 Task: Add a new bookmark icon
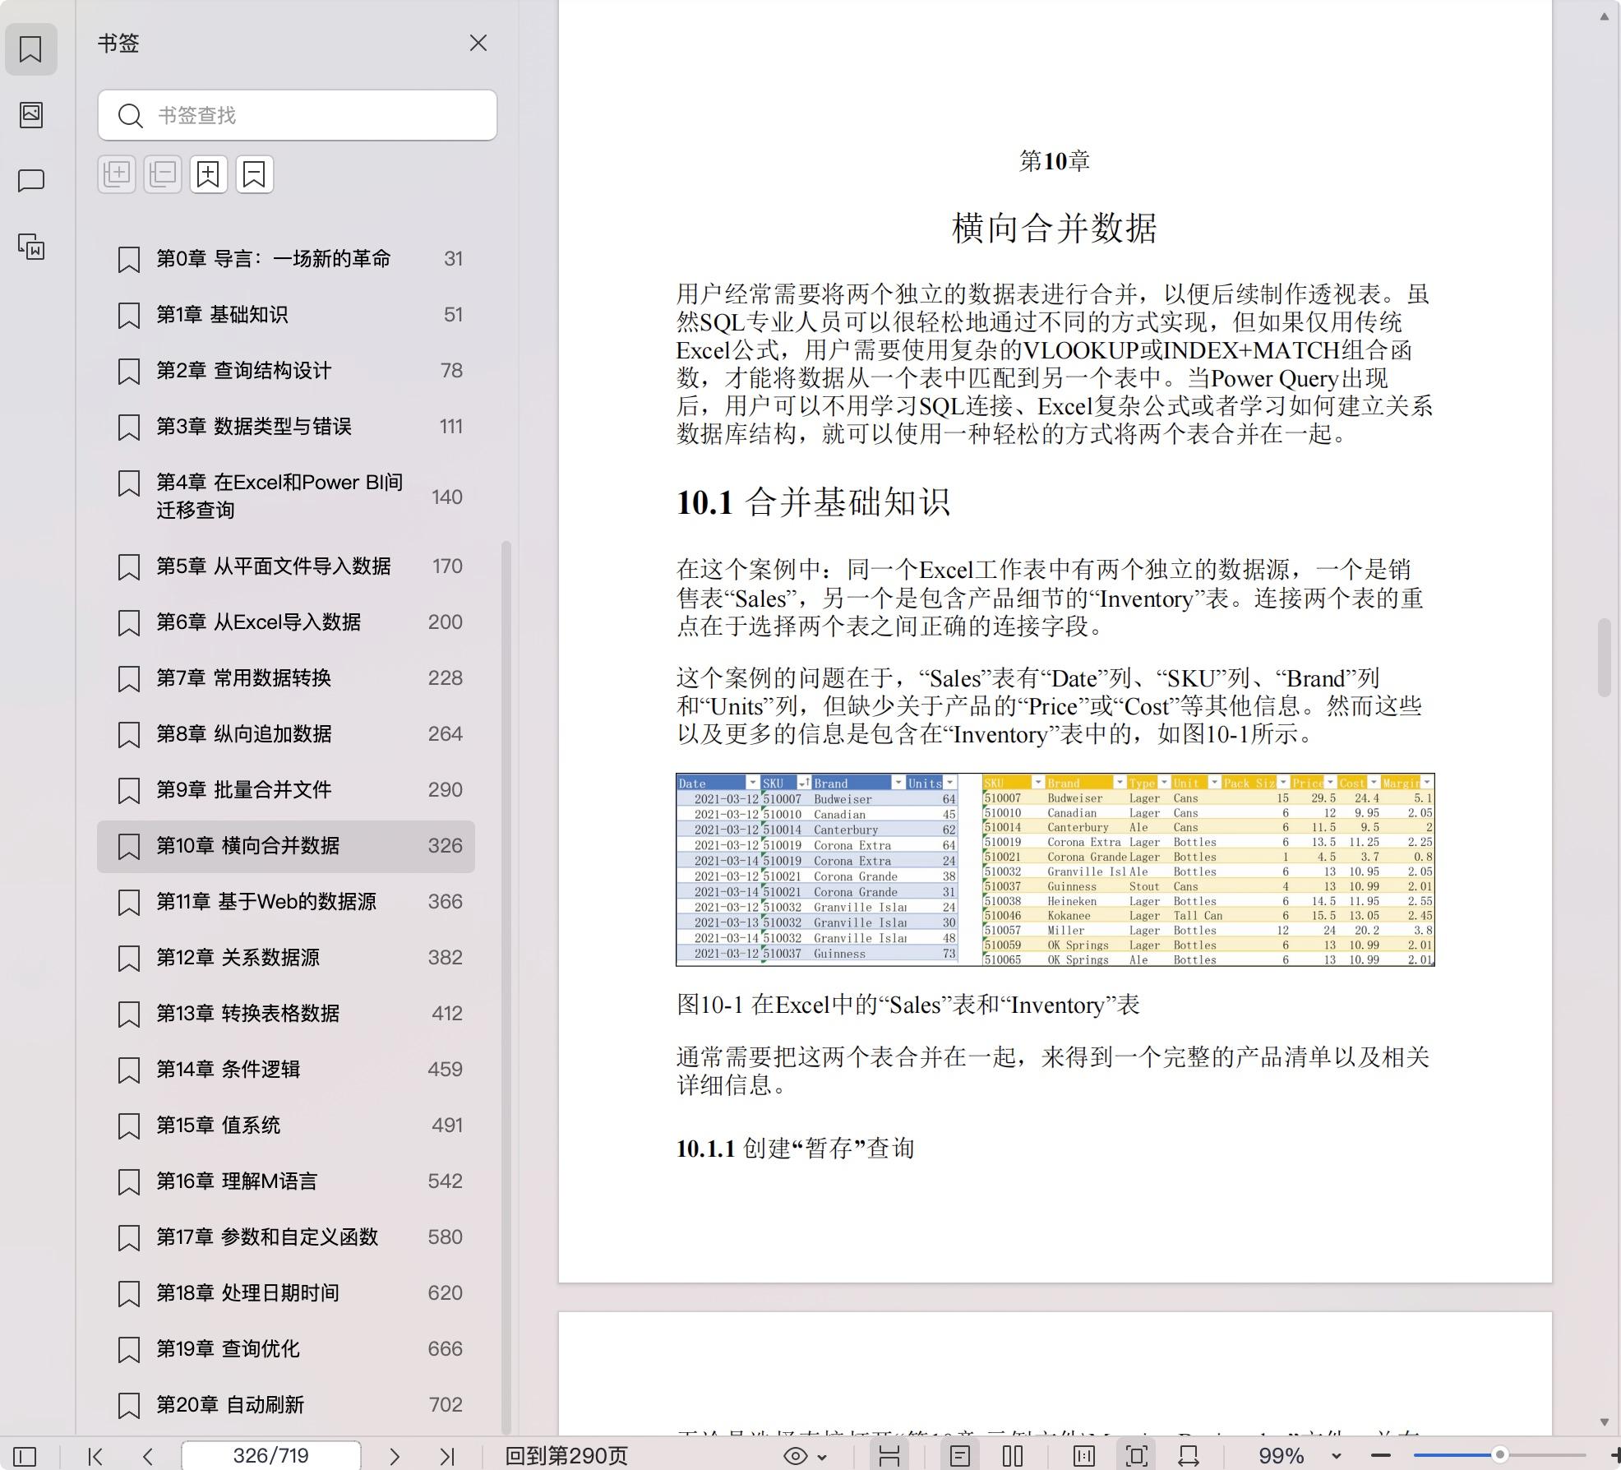click(209, 174)
